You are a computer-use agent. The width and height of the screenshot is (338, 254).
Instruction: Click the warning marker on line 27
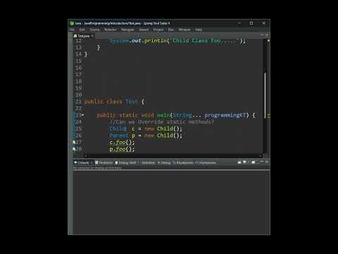[x=74, y=142]
